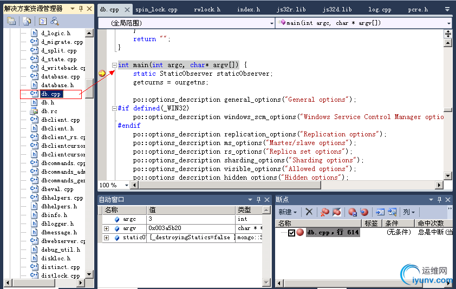Click the 100 % zoom level box
456x289 pixels.
[x=108, y=185]
